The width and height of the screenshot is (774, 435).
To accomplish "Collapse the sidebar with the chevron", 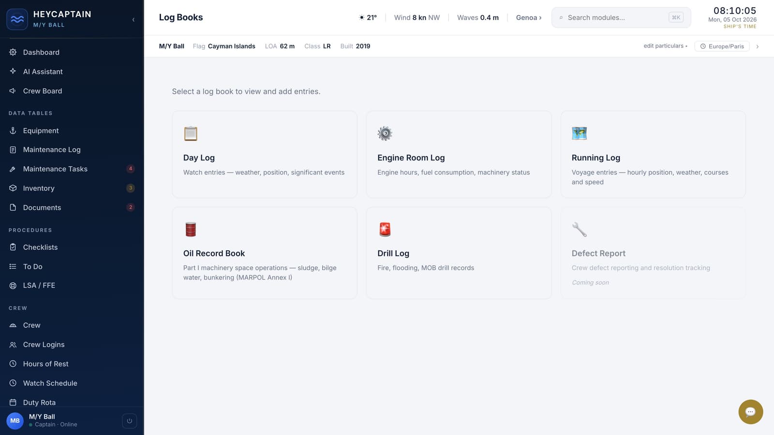I will [133, 20].
